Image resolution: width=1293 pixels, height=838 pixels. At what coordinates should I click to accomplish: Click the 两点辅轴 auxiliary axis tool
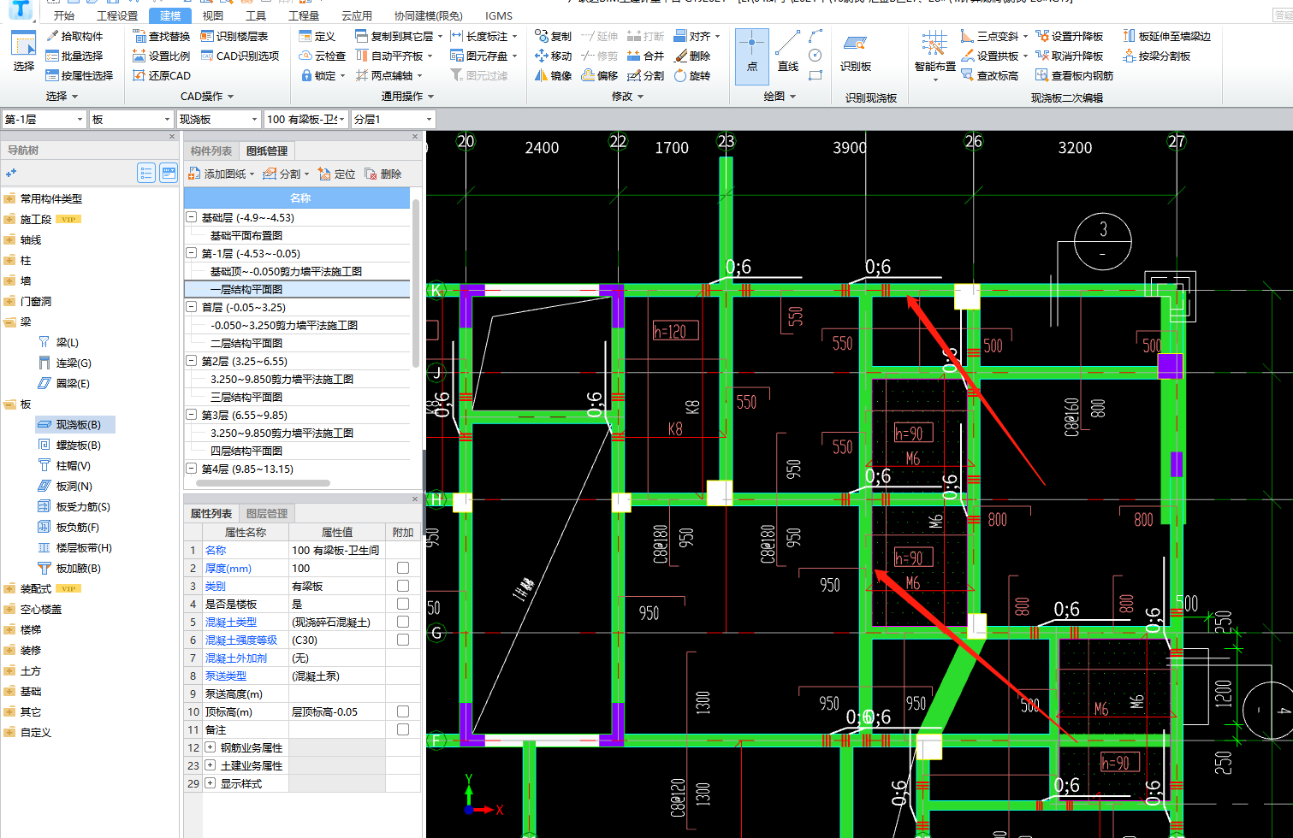click(x=384, y=75)
